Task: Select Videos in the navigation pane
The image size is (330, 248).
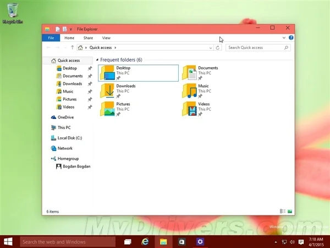Action: pos(68,107)
